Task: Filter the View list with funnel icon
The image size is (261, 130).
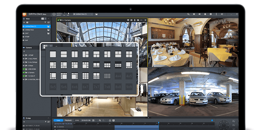Action: pos(45,22)
